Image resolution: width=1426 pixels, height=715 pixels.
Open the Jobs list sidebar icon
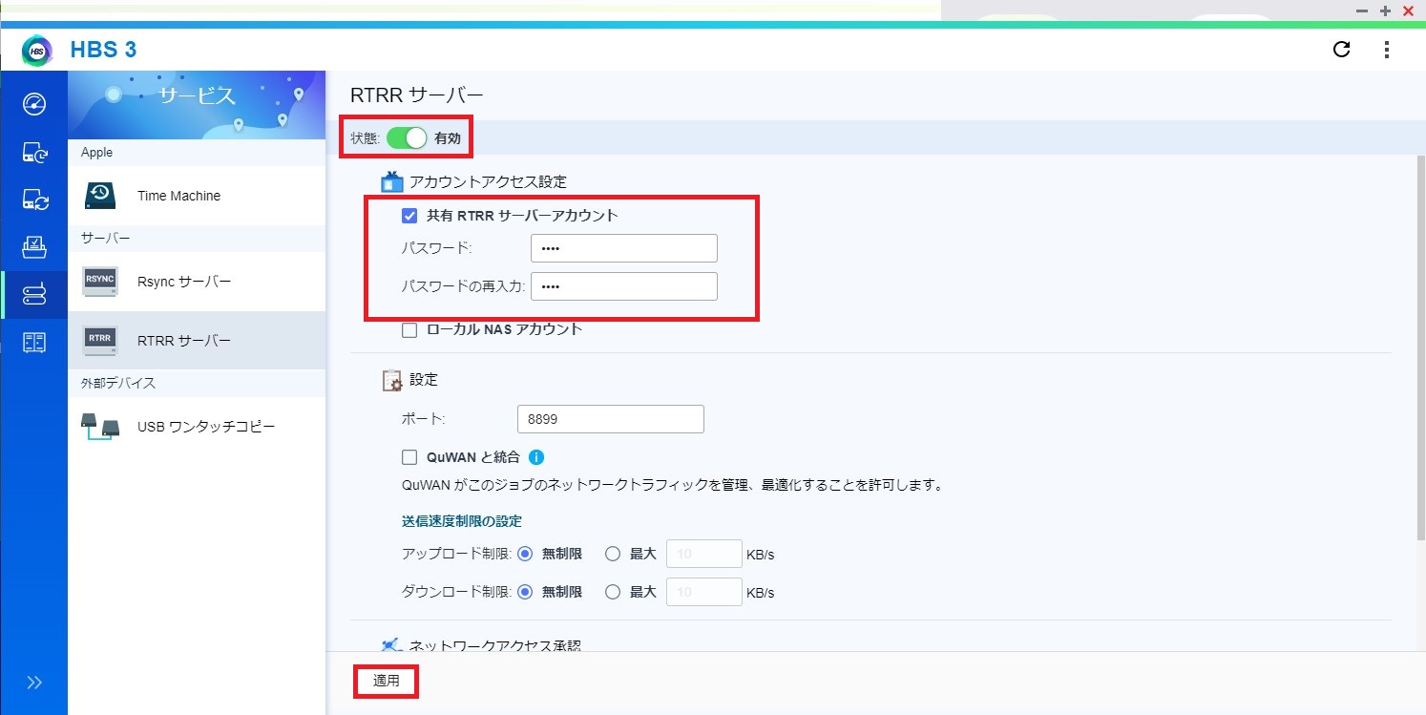point(34,247)
